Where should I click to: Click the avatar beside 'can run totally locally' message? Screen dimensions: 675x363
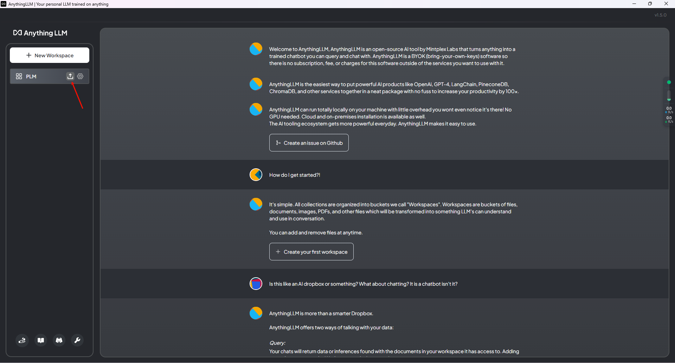[x=256, y=109]
